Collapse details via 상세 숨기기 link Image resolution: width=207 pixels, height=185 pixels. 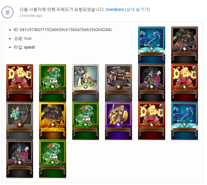click(x=137, y=9)
